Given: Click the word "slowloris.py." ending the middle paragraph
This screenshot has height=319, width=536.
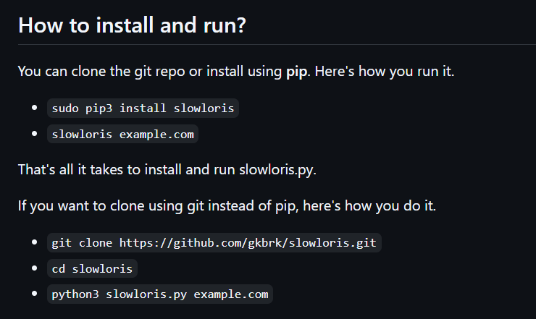Looking at the screenshot, I should pyautogui.click(x=277, y=170).
